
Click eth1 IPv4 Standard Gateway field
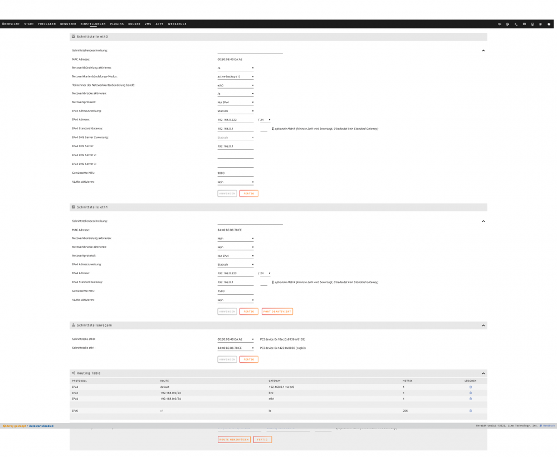click(236, 282)
